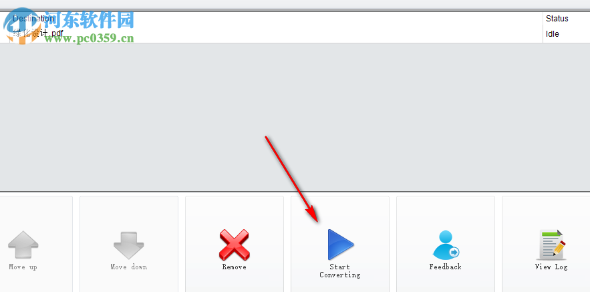Click the gray Move up arrow icon
The image size is (590, 292).
(x=23, y=245)
